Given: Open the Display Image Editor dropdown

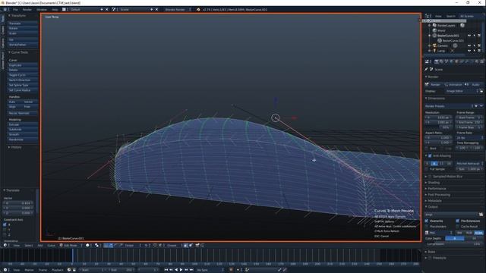Looking at the screenshot, I should (x=462, y=91).
